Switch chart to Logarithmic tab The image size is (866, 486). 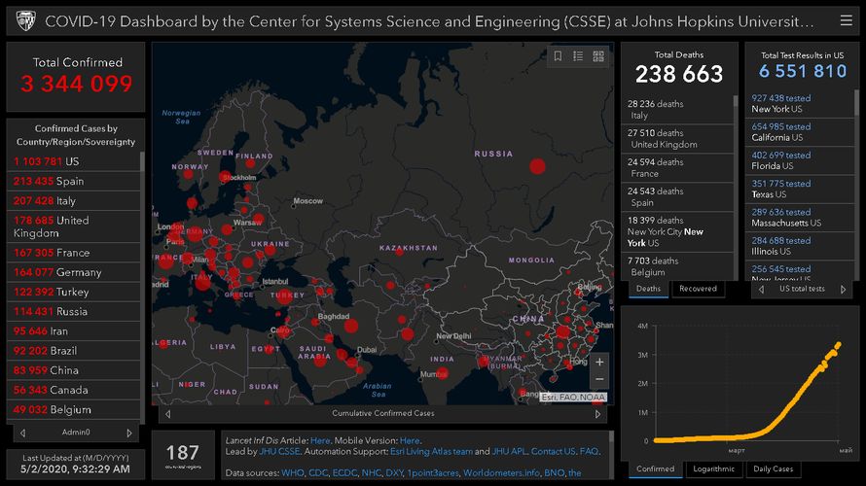[712, 469]
